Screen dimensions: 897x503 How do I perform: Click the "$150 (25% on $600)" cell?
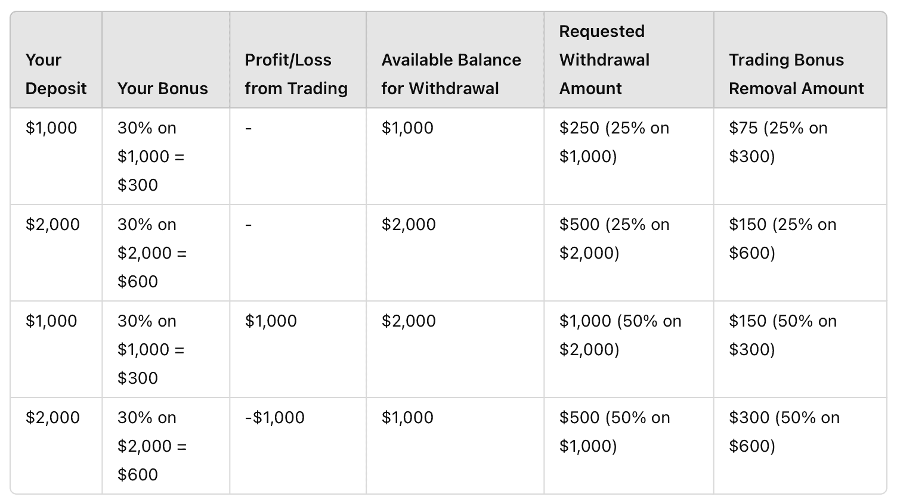782,238
